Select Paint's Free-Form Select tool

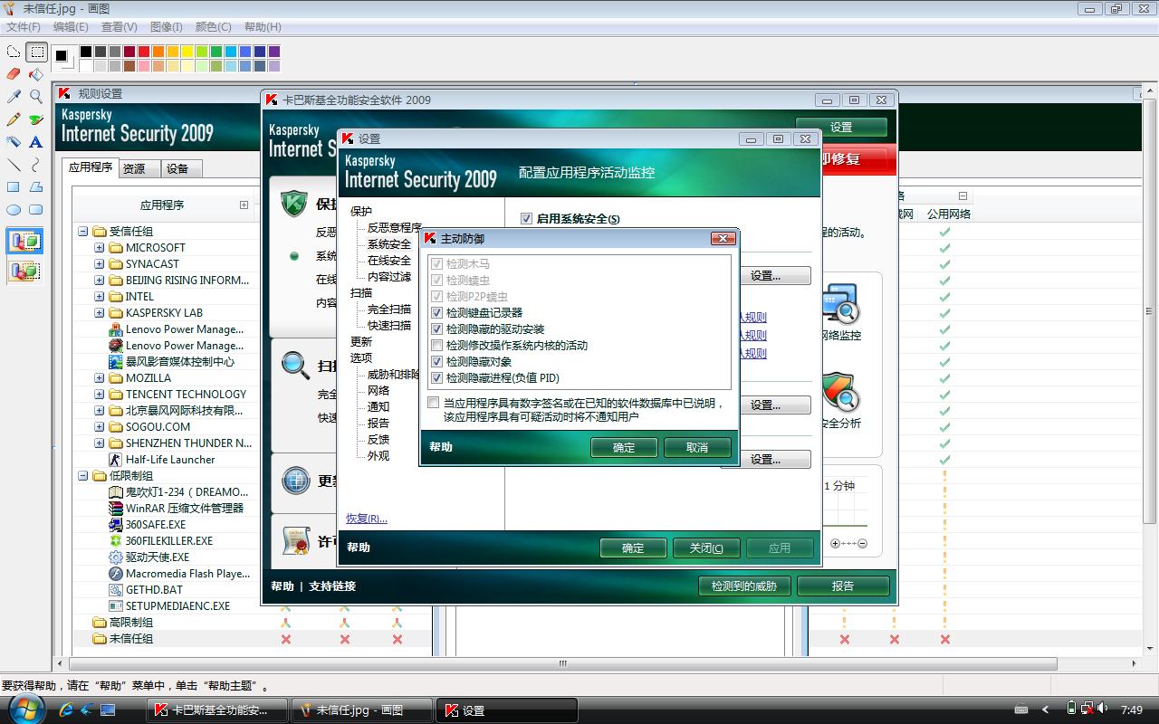pos(14,52)
